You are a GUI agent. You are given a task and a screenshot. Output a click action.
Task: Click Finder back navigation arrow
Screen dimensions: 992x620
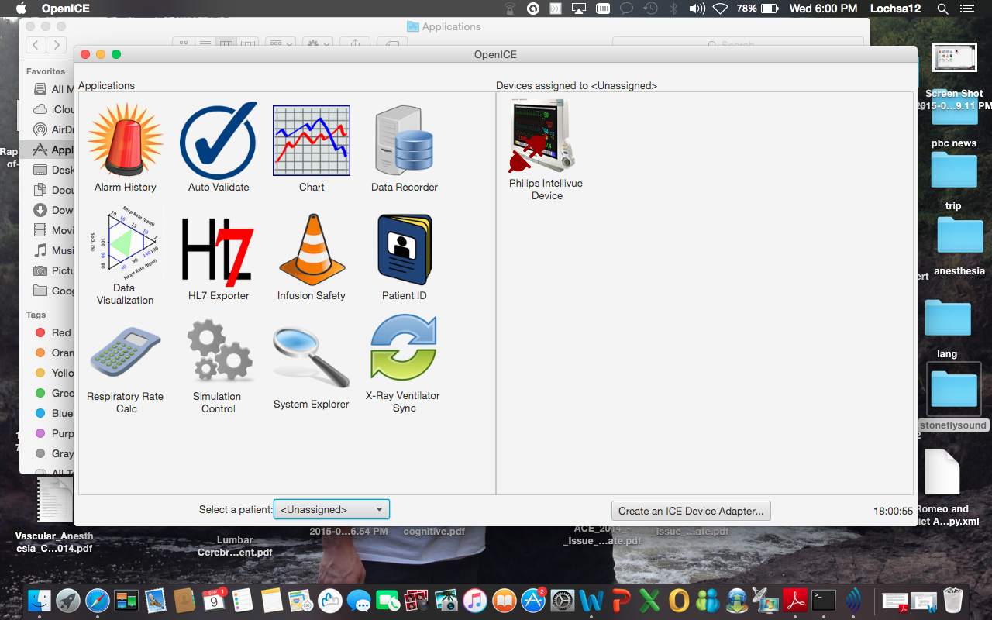[x=36, y=45]
